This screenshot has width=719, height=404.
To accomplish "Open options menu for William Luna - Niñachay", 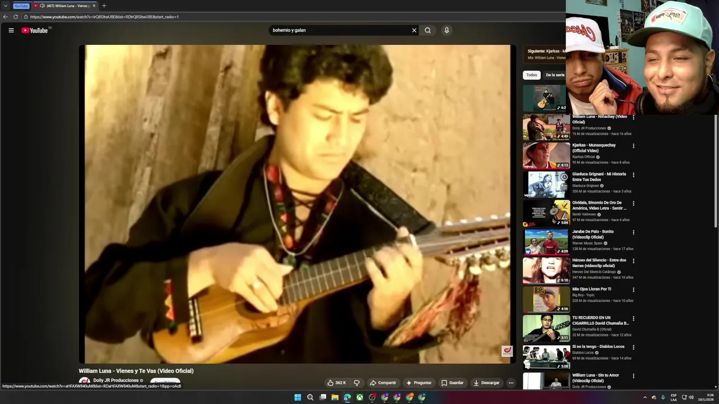I will 633,117.
